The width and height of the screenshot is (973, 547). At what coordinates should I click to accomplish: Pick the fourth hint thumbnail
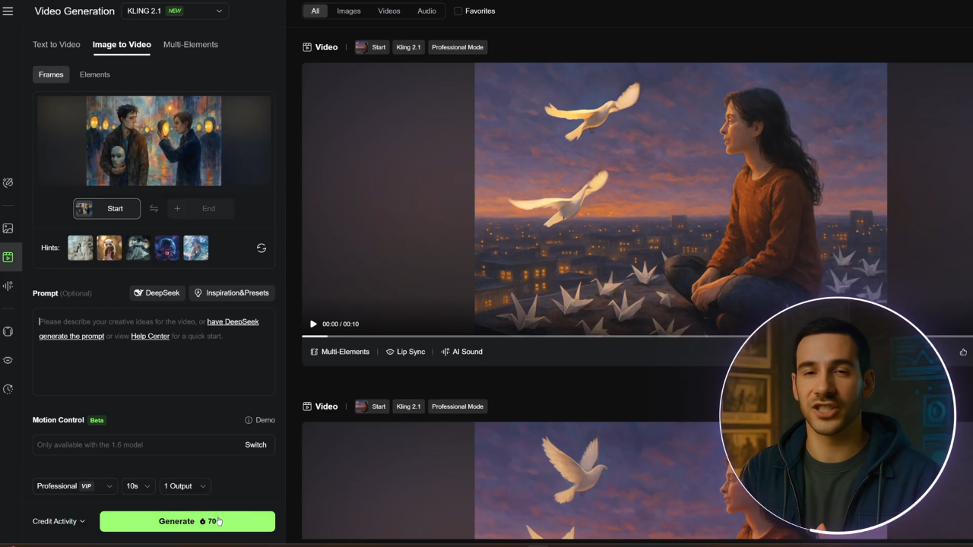point(166,248)
